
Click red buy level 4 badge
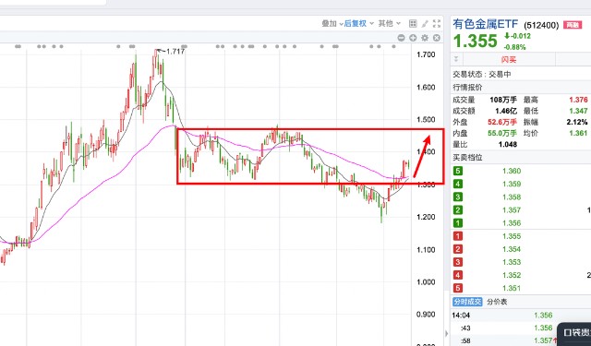tap(458, 275)
